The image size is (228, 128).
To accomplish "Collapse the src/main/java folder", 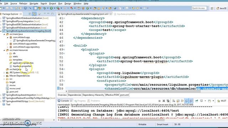I will pyautogui.click(x=4, y=34).
